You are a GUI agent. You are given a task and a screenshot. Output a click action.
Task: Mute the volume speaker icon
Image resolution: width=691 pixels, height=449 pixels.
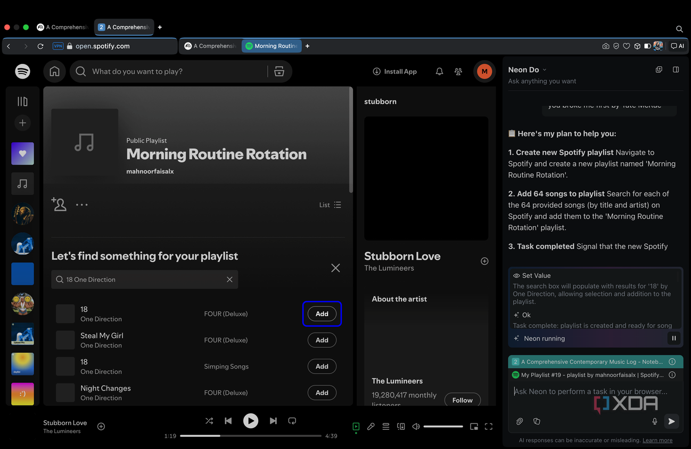tap(416, 426)
